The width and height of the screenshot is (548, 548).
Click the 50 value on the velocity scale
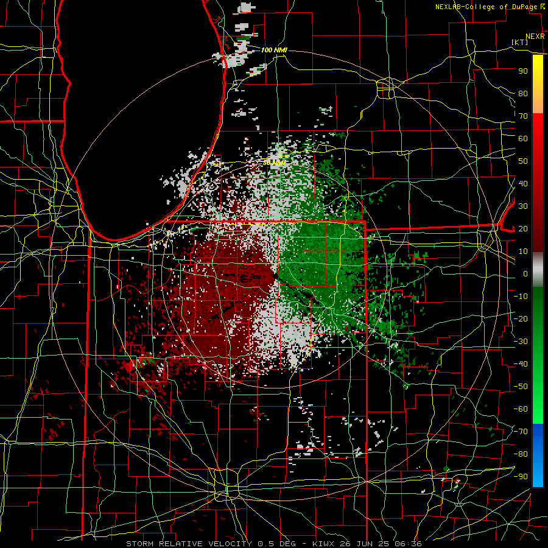(x=523, y=161)
